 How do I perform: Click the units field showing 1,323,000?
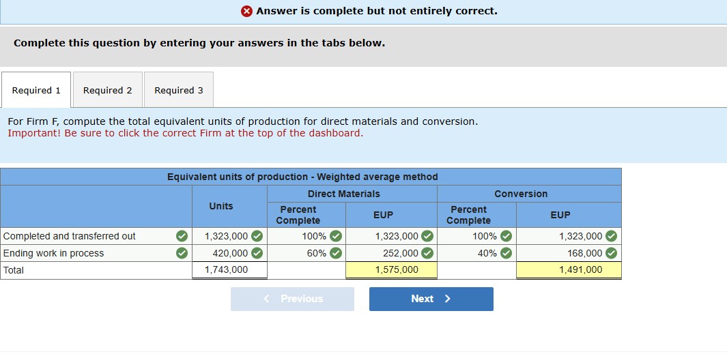click(229, 236)
